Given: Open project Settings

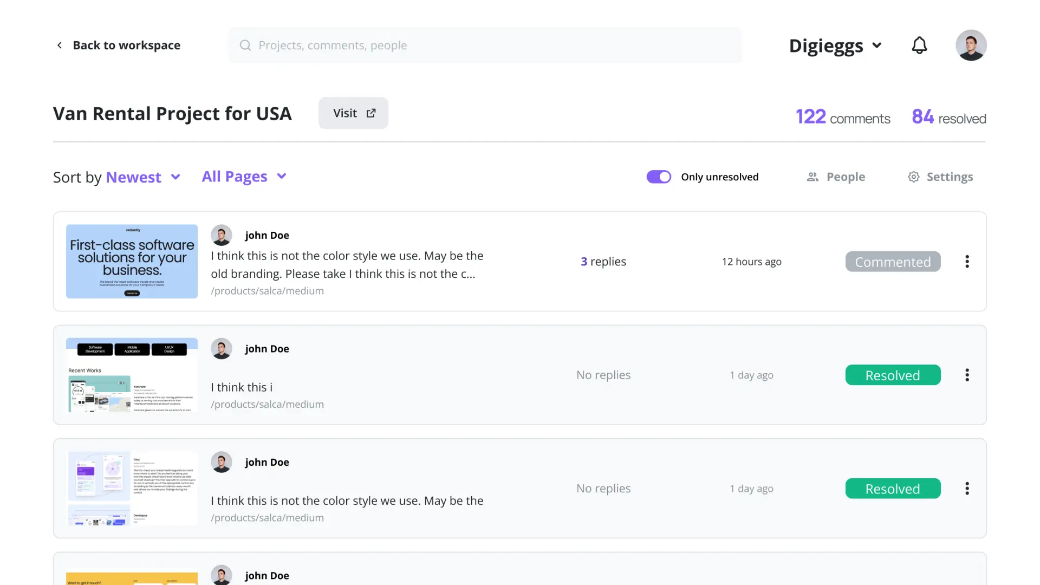Looking at the screenshot, I should tap(940, 177).
